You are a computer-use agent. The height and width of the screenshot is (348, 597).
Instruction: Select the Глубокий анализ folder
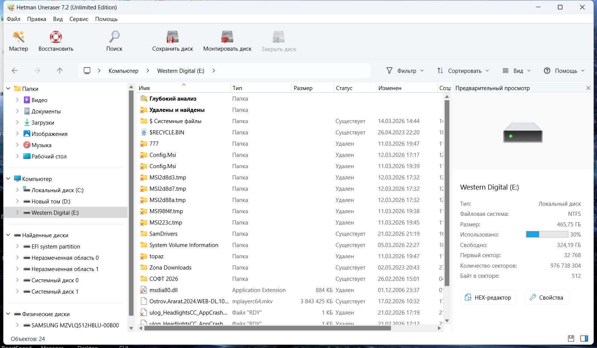coord(173,99)
